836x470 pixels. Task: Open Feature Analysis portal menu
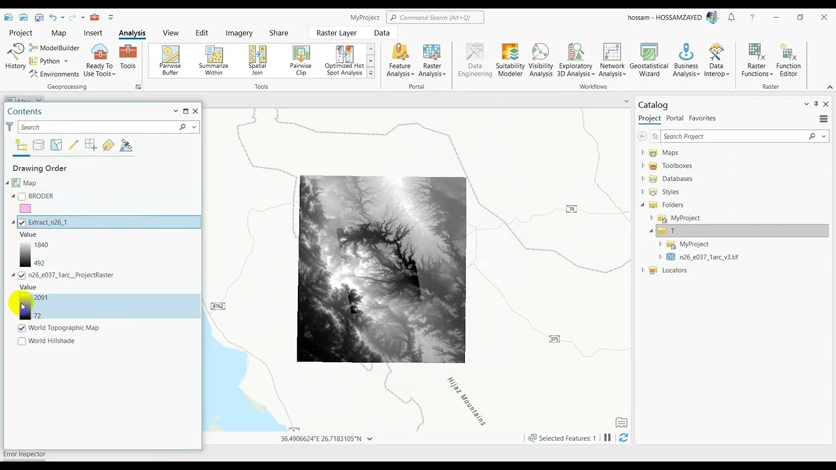pyautogui.click(x=400, y=60)
